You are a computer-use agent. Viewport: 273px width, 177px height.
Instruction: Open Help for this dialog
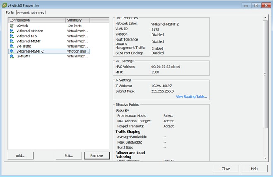point(254,169)
